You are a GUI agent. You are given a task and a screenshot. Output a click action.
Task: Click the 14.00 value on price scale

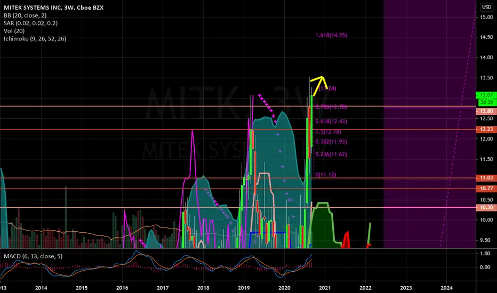[486, 58]
